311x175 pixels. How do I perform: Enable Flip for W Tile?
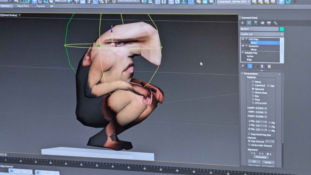(x=270, y=131)
